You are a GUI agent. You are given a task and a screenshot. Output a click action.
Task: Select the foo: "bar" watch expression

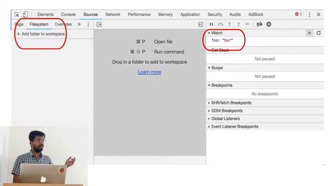[x=222, y=40]
